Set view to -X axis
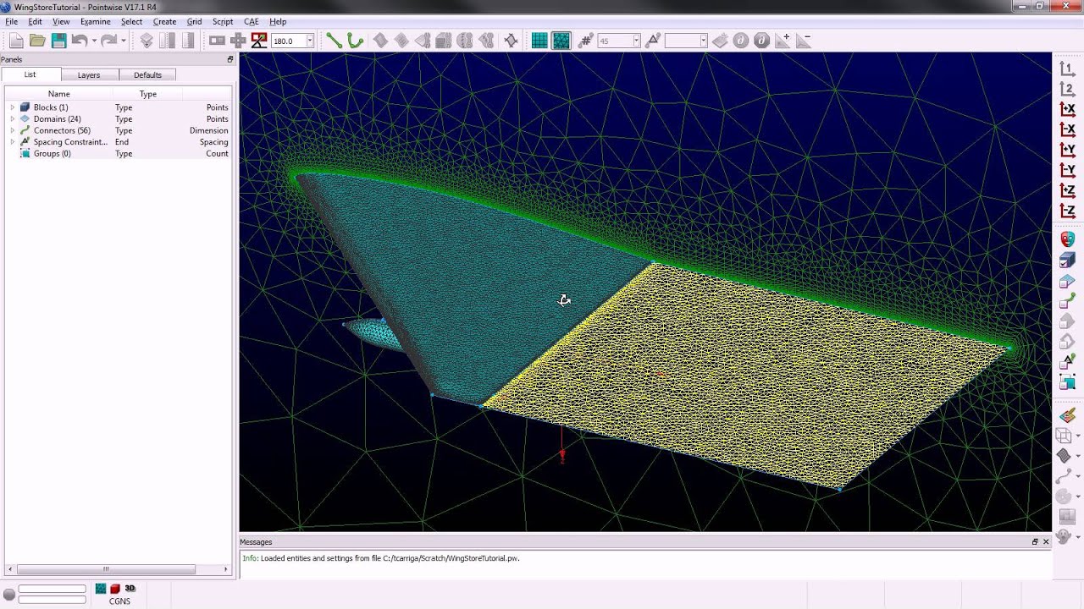 1067,129
